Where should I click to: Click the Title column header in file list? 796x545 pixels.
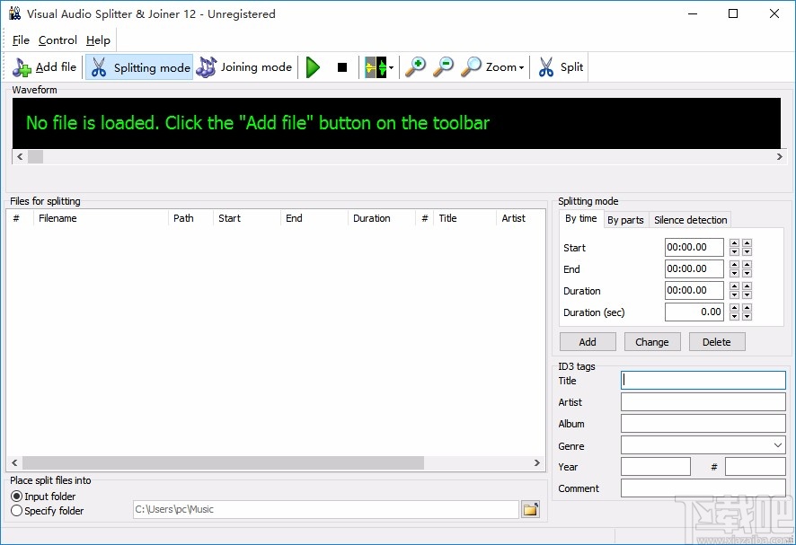[464, 218]
